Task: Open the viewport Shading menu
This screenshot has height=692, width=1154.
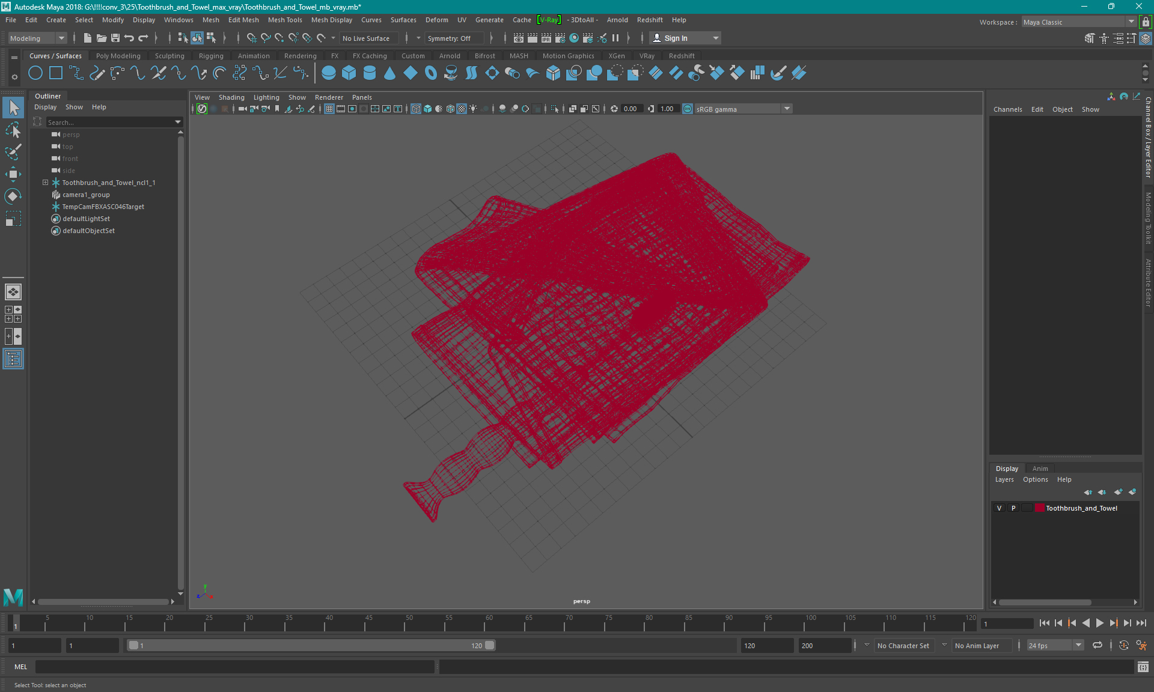Action: (x=231, y=97)
